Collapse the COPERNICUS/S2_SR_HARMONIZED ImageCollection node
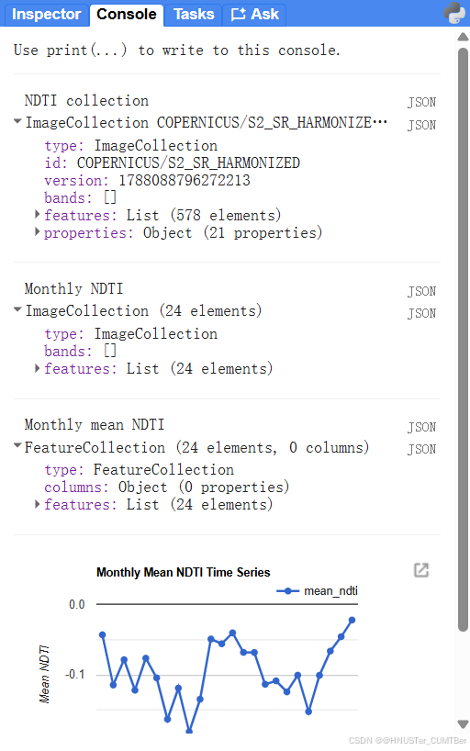This screenshot has width=470, height=751. (x=17, y=122)
